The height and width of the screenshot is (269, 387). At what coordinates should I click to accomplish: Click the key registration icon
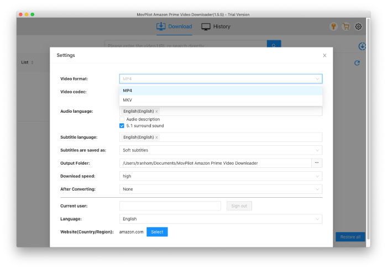[333, 27]
